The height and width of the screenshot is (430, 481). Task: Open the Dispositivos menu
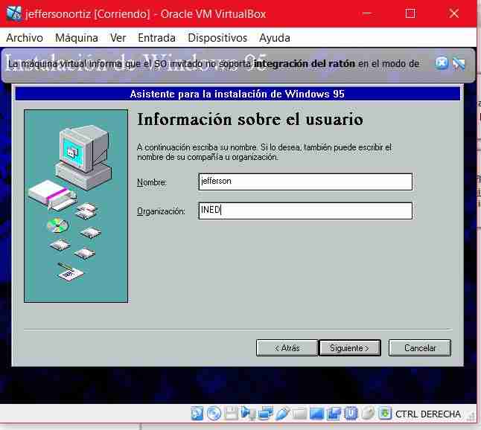pyautogui.click(x=217, y=38)
